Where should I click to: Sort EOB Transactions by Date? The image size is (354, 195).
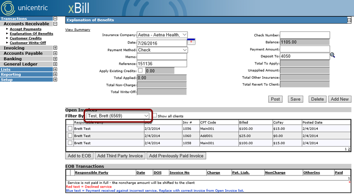click(141, 172)
